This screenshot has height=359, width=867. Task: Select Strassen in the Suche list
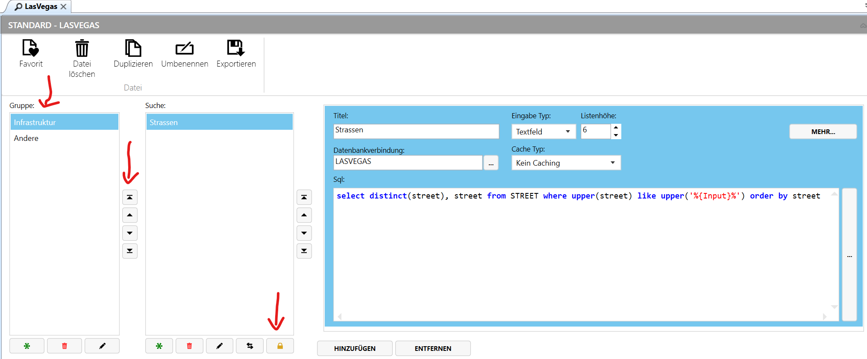(x=220, y=122)
